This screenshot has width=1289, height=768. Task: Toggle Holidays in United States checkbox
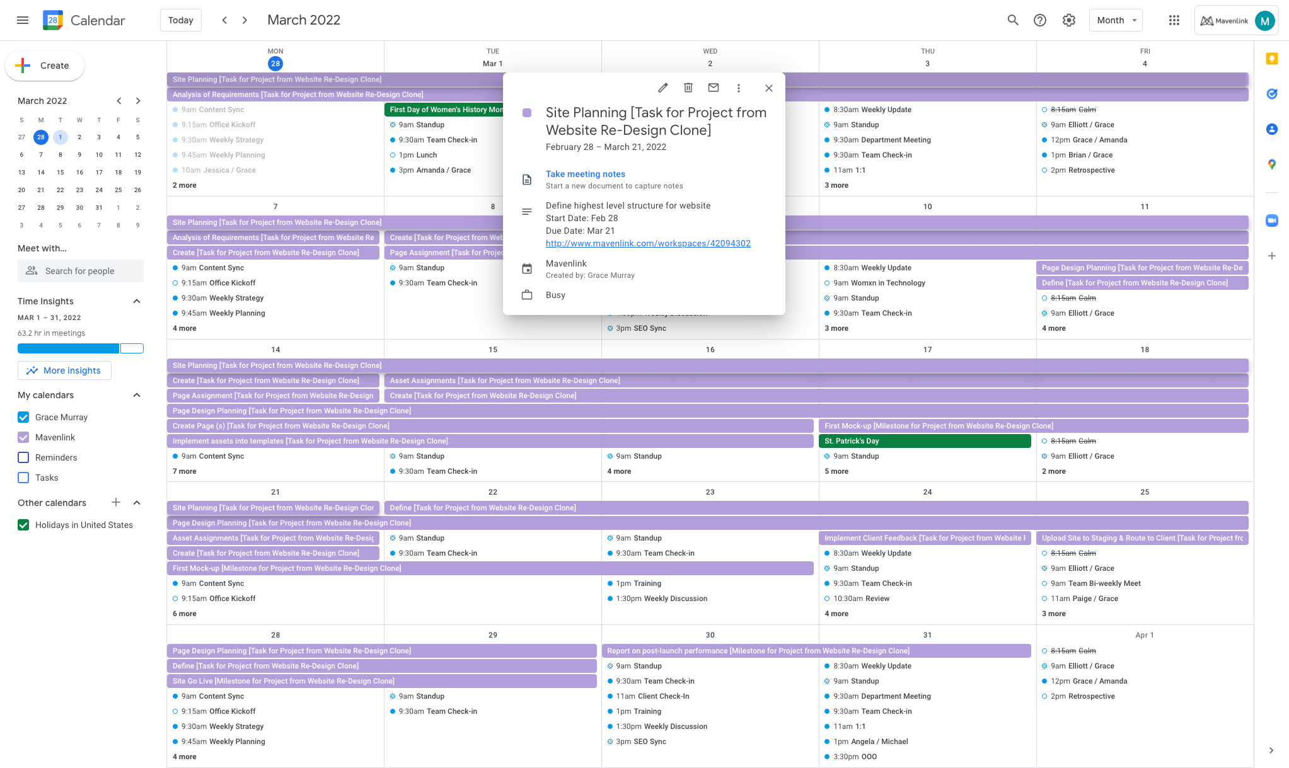click(23, 525)
